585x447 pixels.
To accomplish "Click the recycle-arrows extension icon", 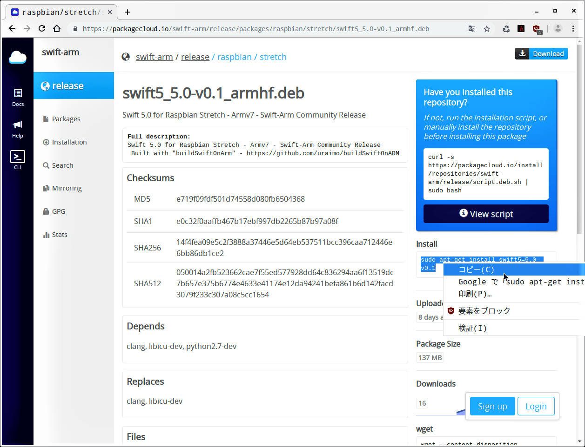I will pos(506,29).
